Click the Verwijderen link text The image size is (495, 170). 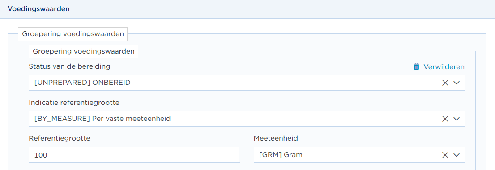444,67
